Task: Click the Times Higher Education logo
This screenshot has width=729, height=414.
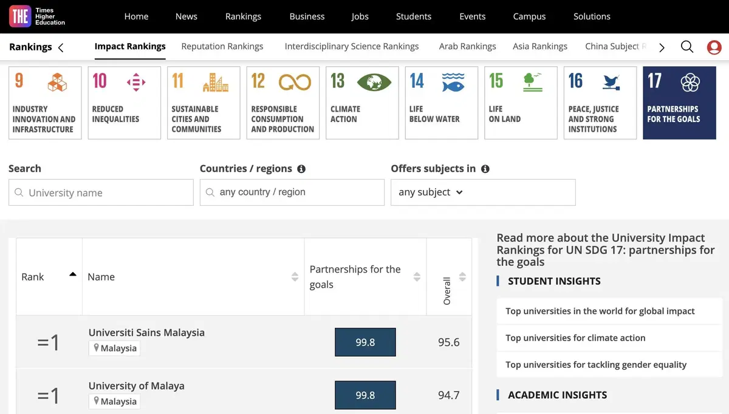Action: tap(38, 16)
